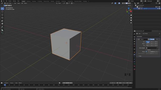
Task: Open the Particles properties tab
Action: [x=134, y=57]
